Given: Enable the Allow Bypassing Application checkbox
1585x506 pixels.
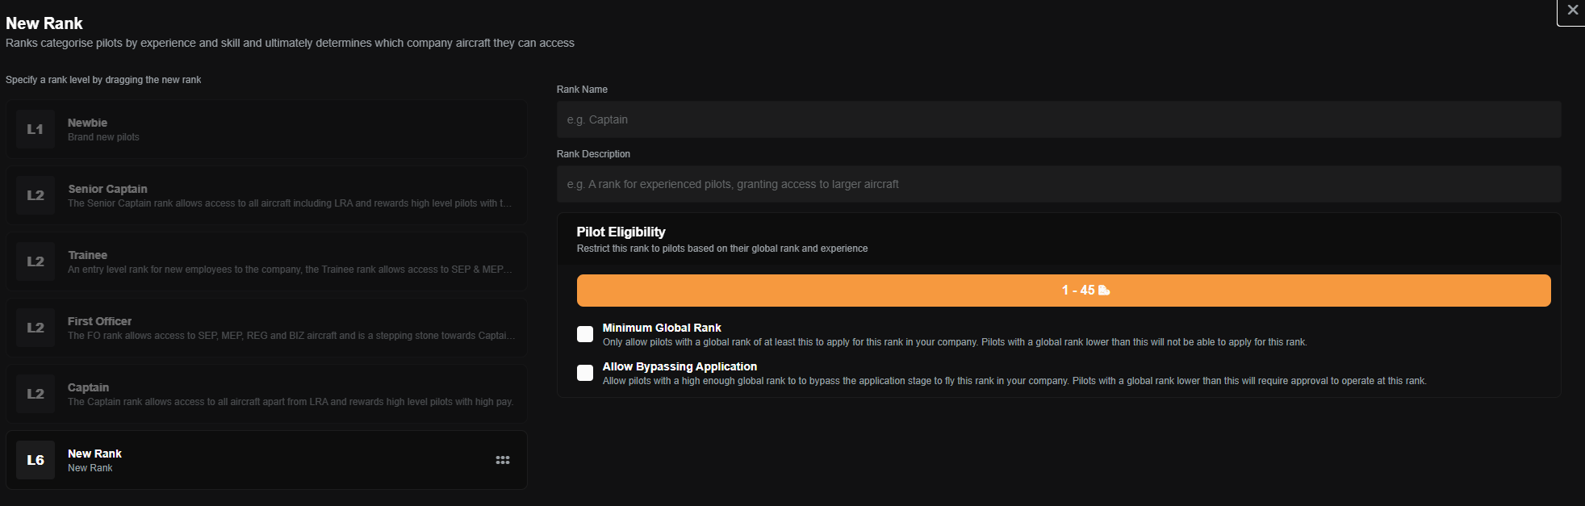Looking at the screenshot, I should [585, 373].
